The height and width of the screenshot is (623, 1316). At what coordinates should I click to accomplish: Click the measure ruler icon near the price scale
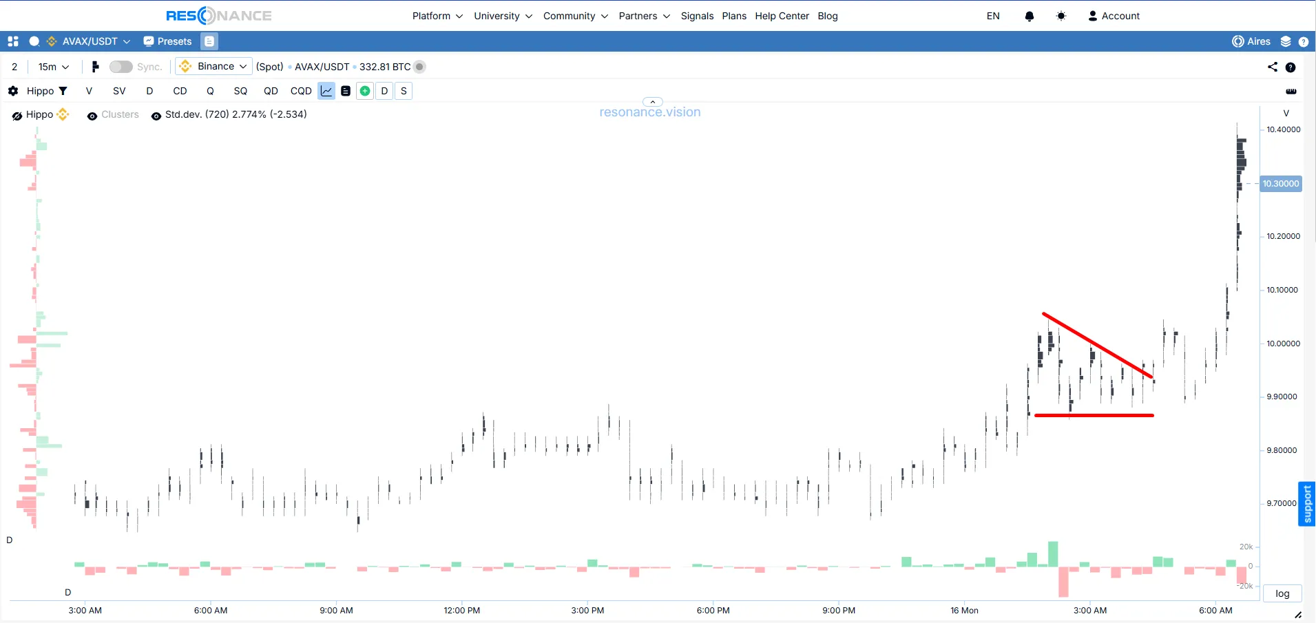coord(1292,92)
